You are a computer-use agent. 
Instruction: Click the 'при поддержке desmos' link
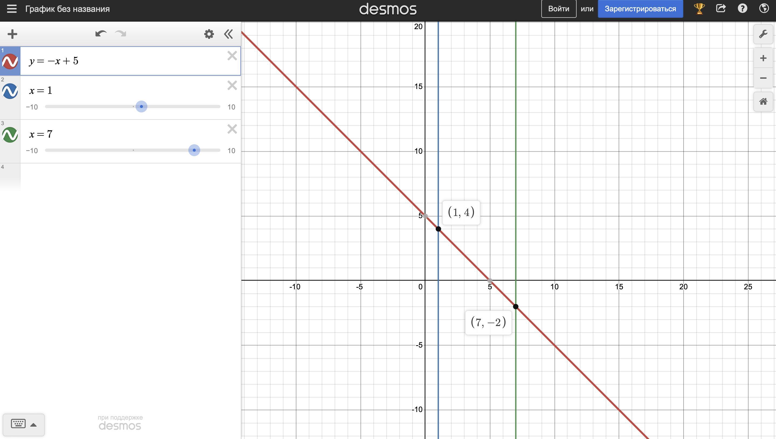[x=120, y=423]
